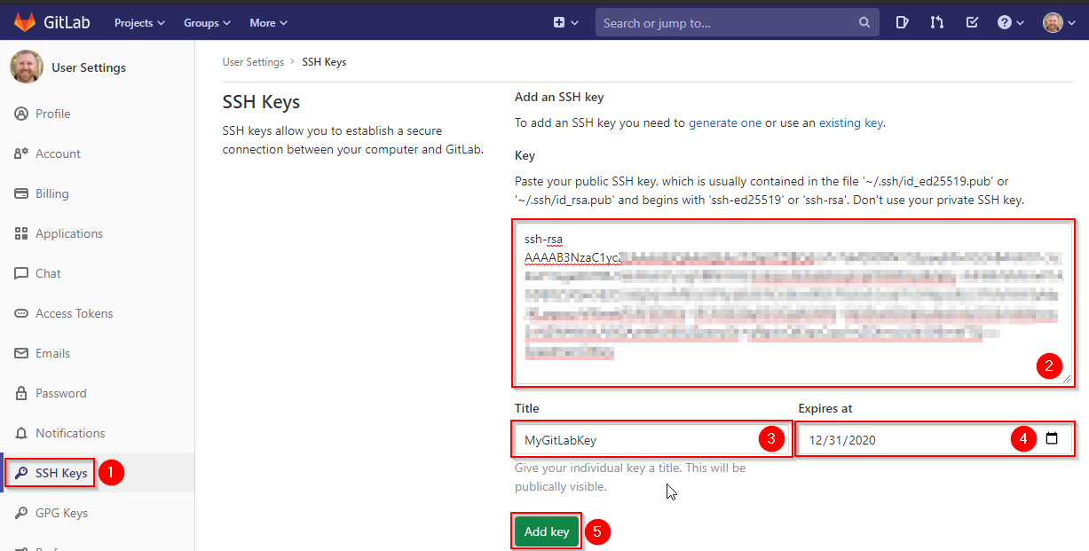1089x551 pixels.
Task: Click inside the SSH Key text area
Action: tap(790, 302)
